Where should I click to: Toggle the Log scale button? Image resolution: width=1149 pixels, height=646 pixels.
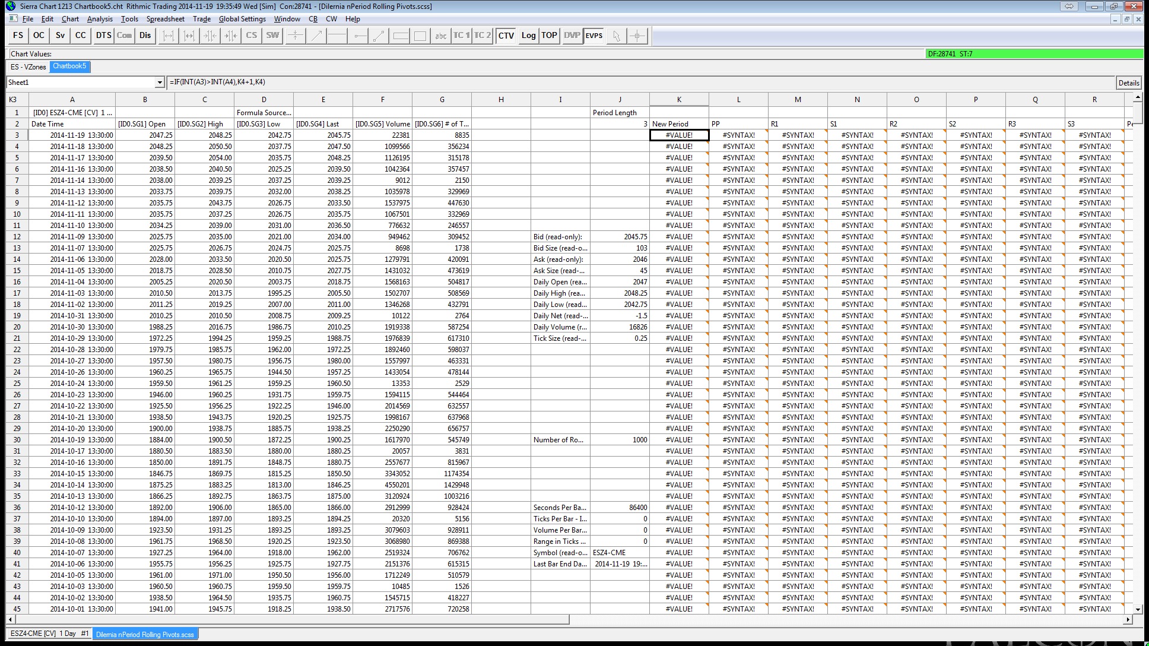point(528,36)
